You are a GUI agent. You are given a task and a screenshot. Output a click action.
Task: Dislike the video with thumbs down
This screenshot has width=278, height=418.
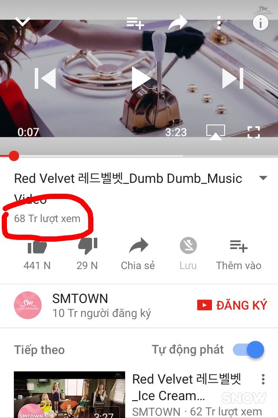[x=87, y=254]
